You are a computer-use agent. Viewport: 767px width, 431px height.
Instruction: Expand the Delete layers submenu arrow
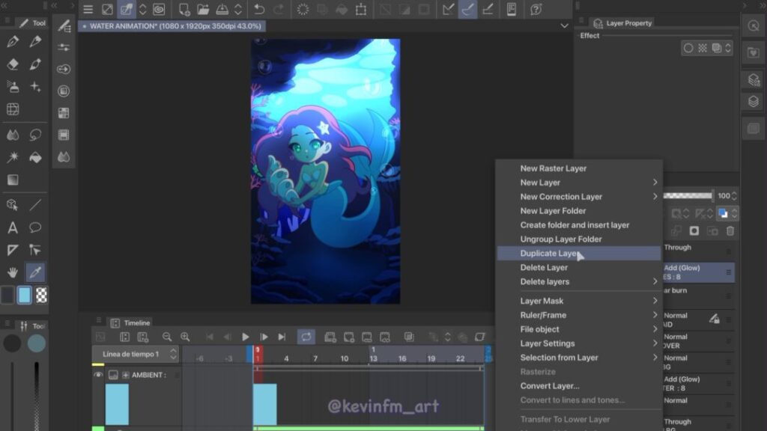coord(655,281)
